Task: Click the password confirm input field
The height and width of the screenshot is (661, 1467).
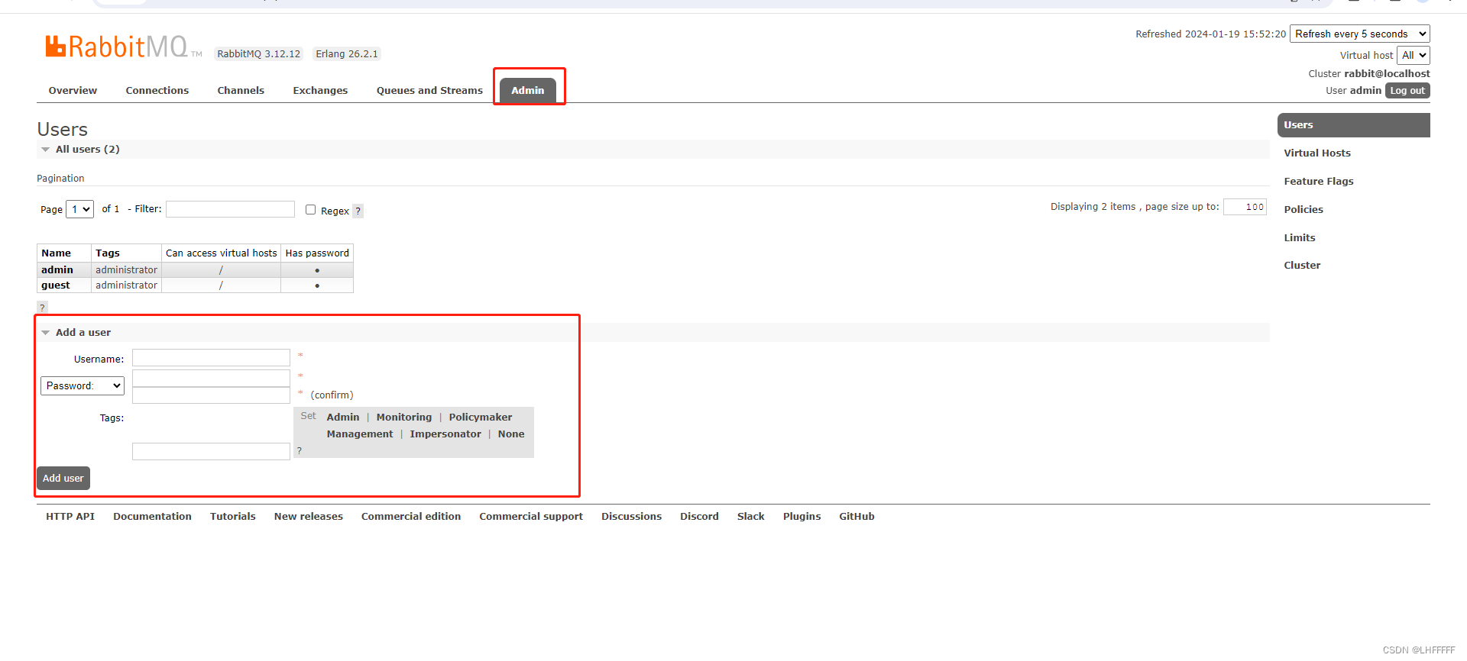Action: pyautogui.click(x=211, y=395)
